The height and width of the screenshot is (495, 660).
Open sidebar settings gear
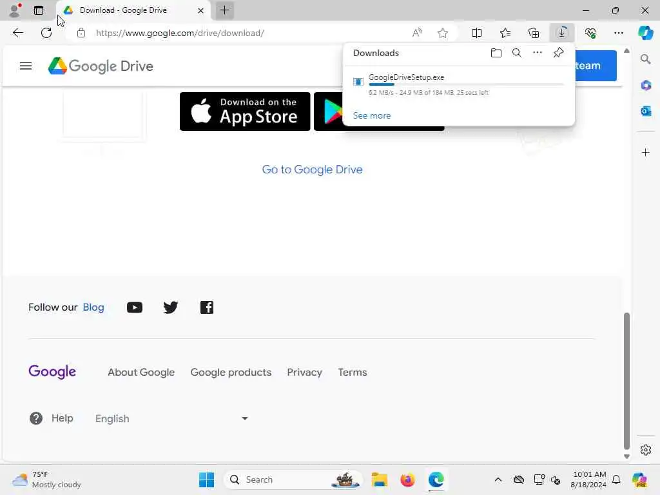pos(646,450)
